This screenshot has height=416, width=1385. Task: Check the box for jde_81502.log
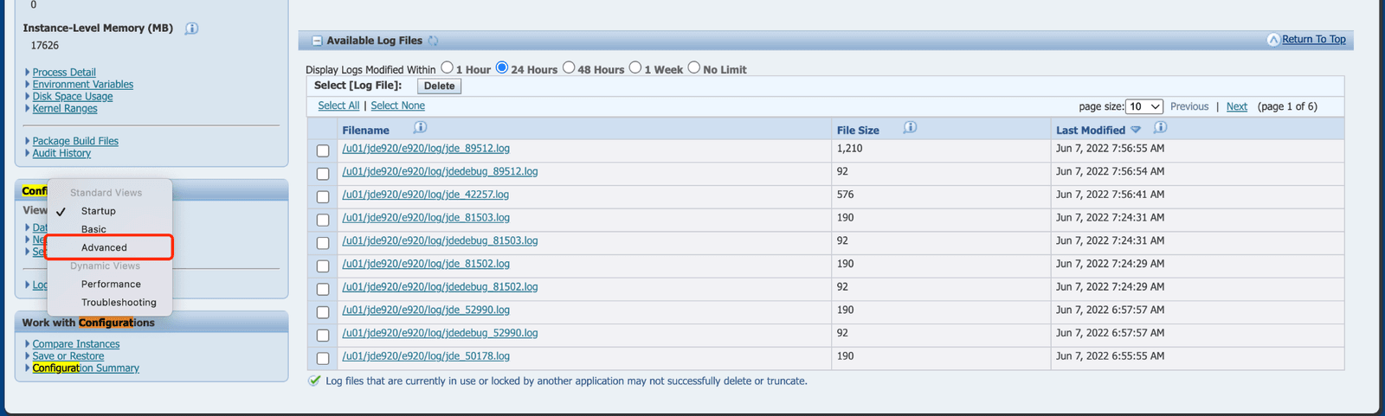(323, 266)
